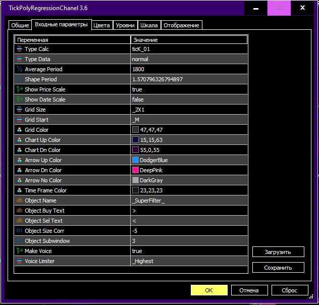
Task: Click the Grid Color 47,47,47 swatch
Action: tap(135, 130)
